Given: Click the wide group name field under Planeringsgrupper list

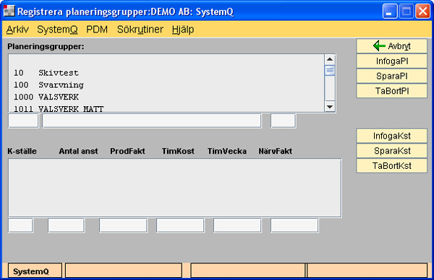Looking at the screenshot, I should (152, 121).
